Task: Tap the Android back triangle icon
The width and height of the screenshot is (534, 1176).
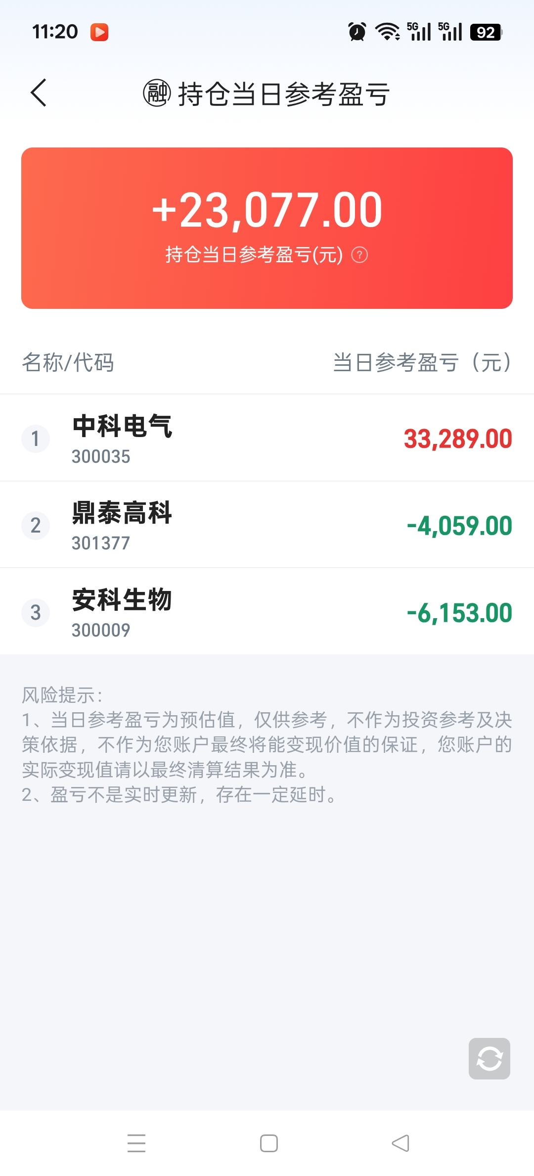Action: pyautogui.click(x=400, y=1143)
